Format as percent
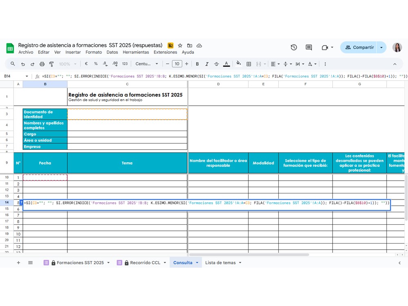Screen dimensions: 408x306 point(96,64)
